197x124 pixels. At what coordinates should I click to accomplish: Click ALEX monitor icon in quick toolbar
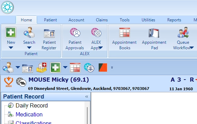click(89, 68)
